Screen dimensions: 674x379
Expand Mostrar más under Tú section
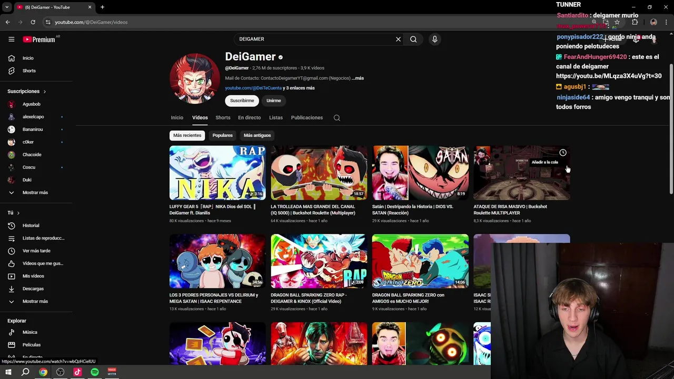(x=36, y=301)
